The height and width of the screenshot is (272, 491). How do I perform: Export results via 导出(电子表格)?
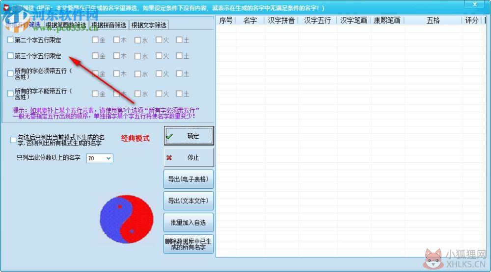189,179
